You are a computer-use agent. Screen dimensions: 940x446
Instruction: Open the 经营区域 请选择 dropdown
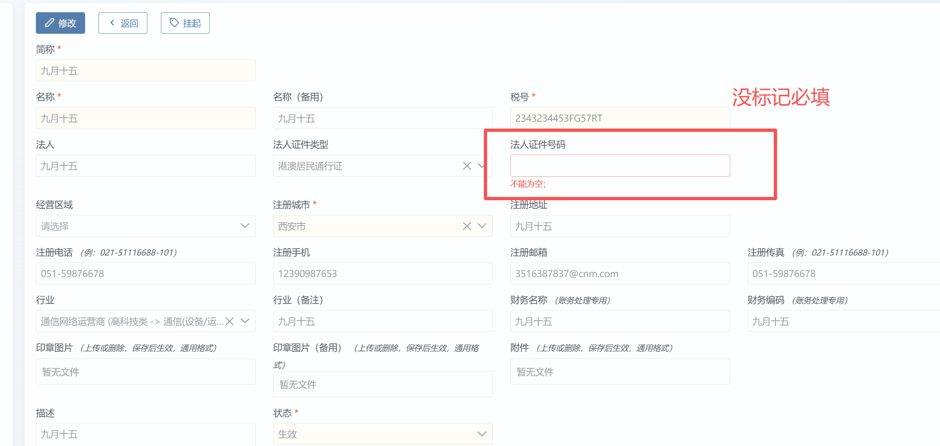coord(145,226)
